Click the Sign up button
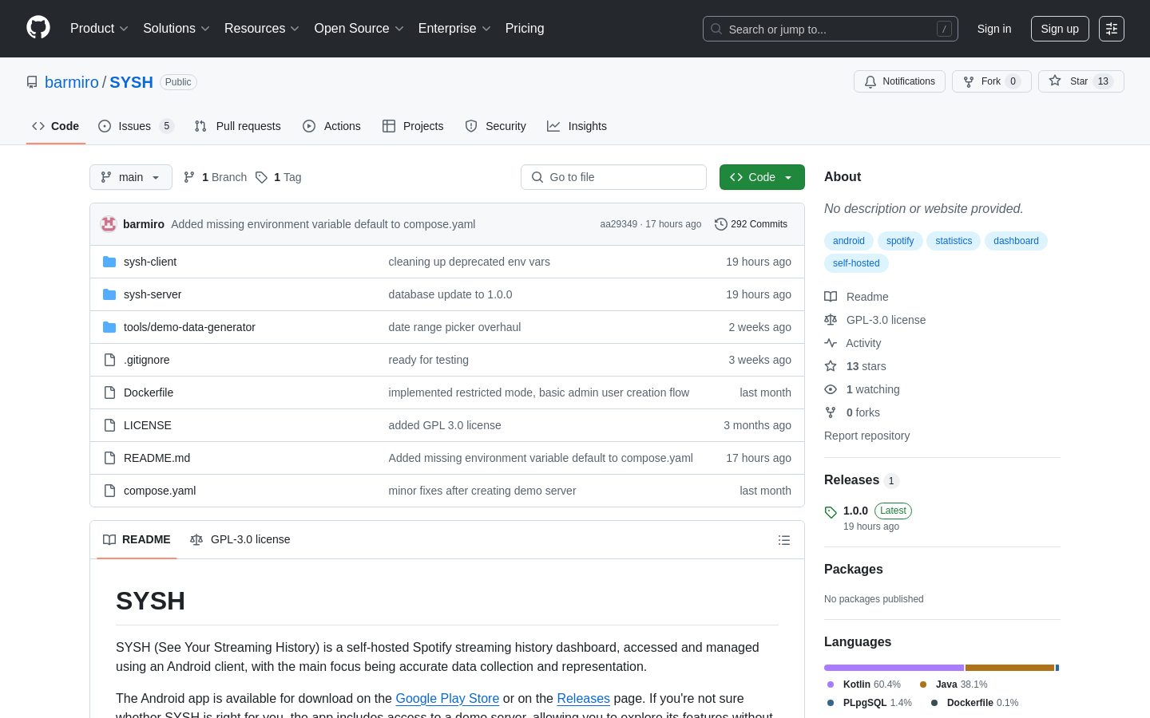This screenshot has height=718, width=1150. coord(1060,29)
